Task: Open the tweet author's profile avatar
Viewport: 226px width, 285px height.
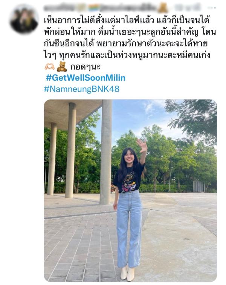Action: [x=24, y=19]
